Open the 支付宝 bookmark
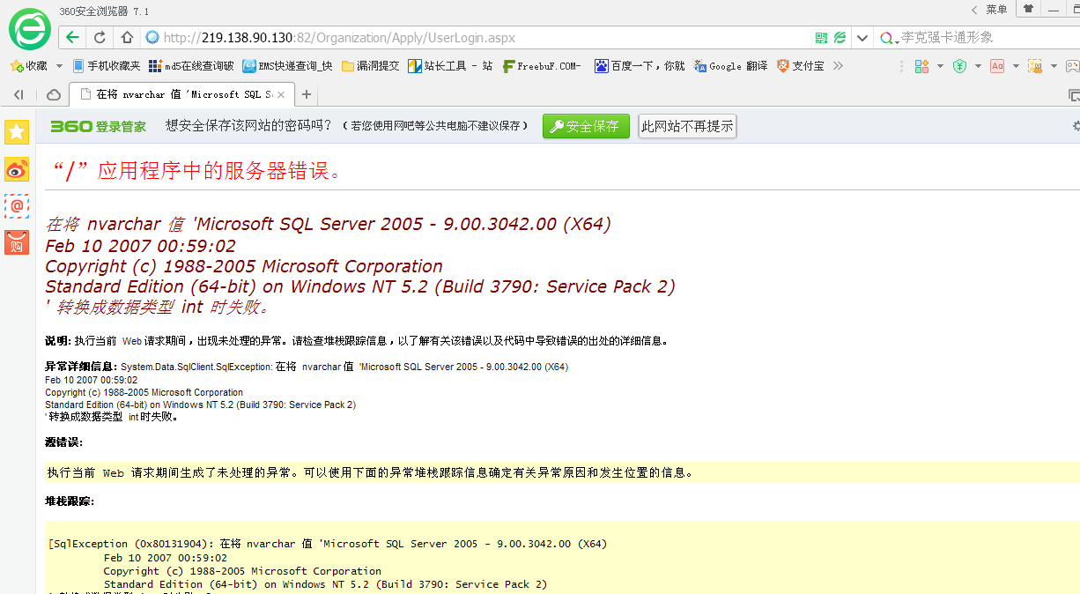 click(801, 66)
